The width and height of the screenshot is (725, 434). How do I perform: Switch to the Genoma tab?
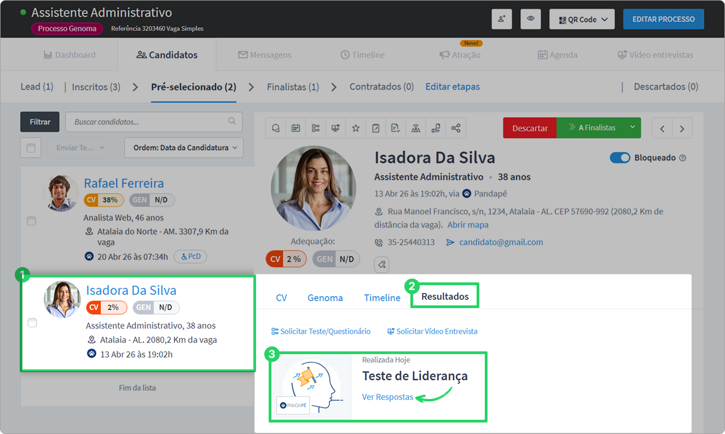[325, 298]
